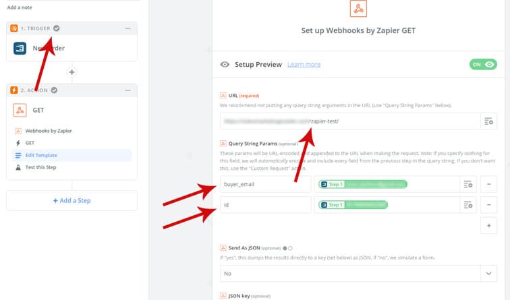
Task: Open the insert-field icon on buyer_email row
Action: (468, 184)
